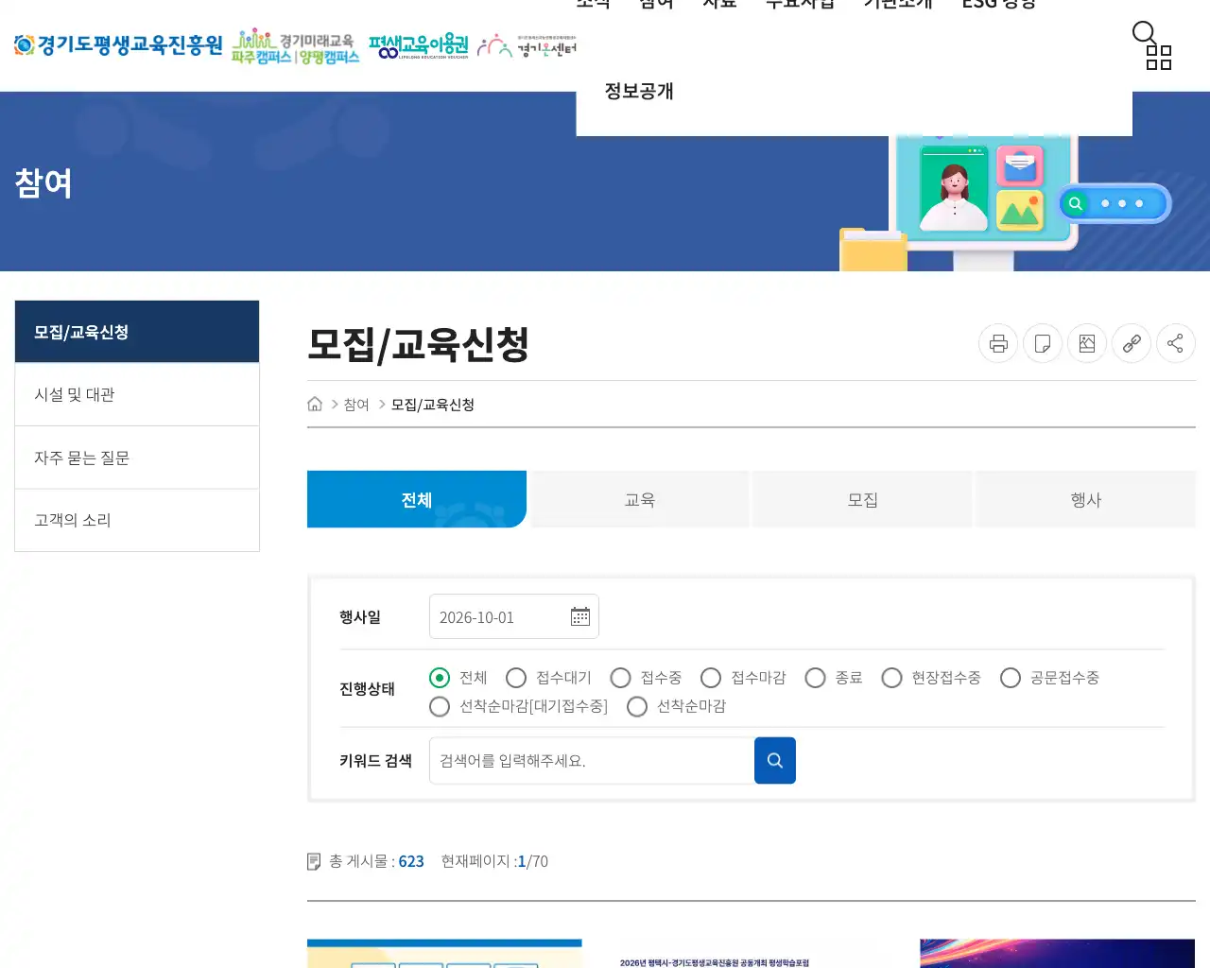Image resolution: width=1210 pixels, height=968 pixels.
Task: Go home via breadcrumb house icon
Action: tap(315, 405)
